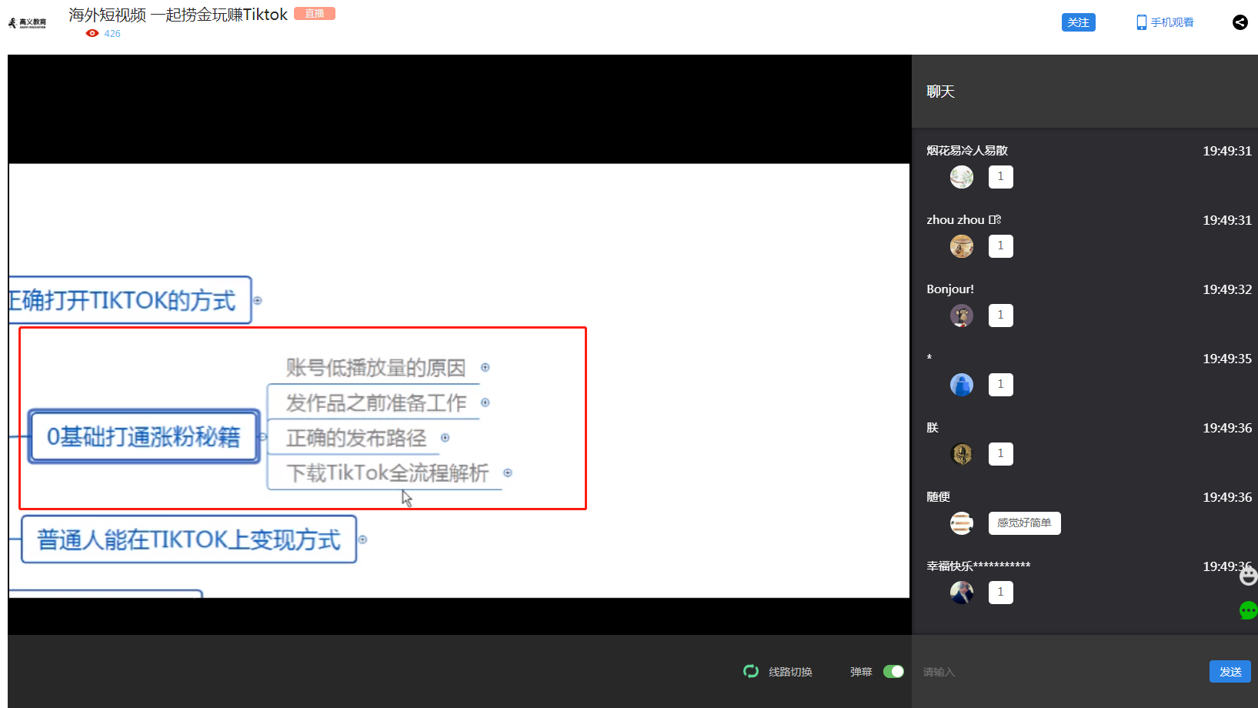1258x708 pixels.
Task: Click username Bonjour!
Action: (x=950, y=289)
